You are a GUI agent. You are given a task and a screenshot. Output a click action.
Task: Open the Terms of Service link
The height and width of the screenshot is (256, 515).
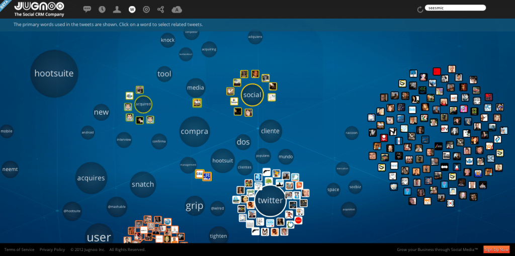click(x=19, y=249)
